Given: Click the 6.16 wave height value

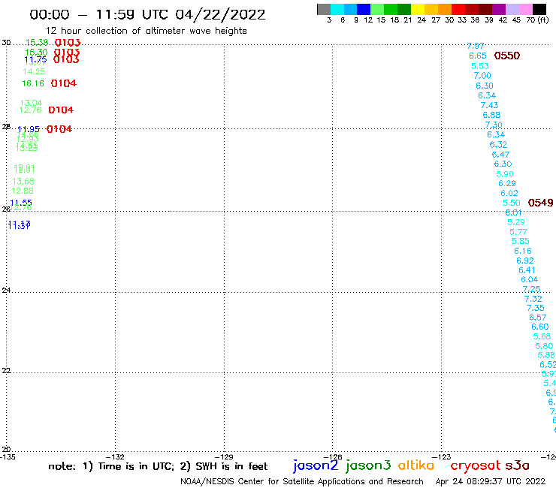Looking at the screenshot, I should point(523,251).
